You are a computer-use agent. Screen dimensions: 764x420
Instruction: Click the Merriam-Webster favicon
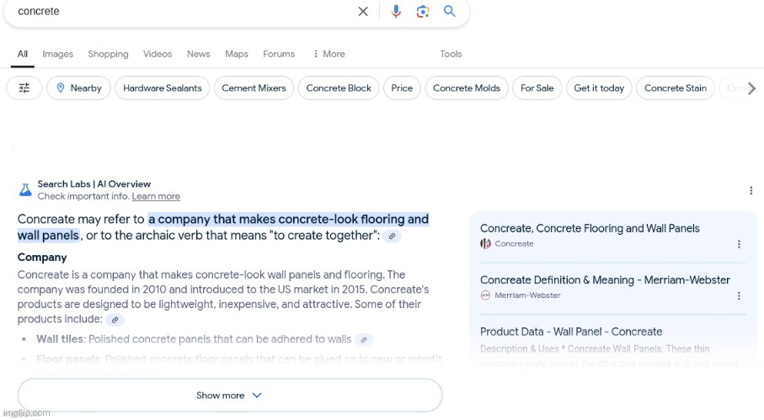click(485, 295)
